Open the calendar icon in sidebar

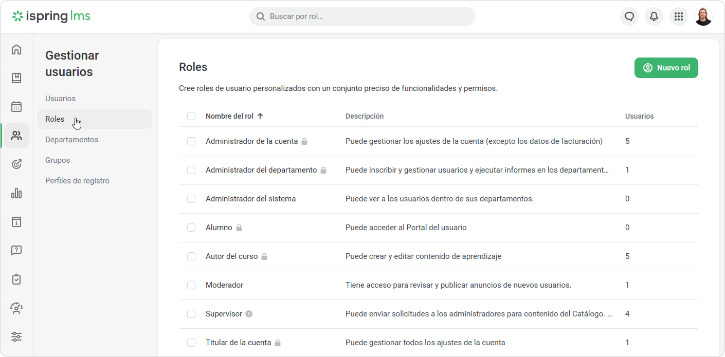(16, 107)
